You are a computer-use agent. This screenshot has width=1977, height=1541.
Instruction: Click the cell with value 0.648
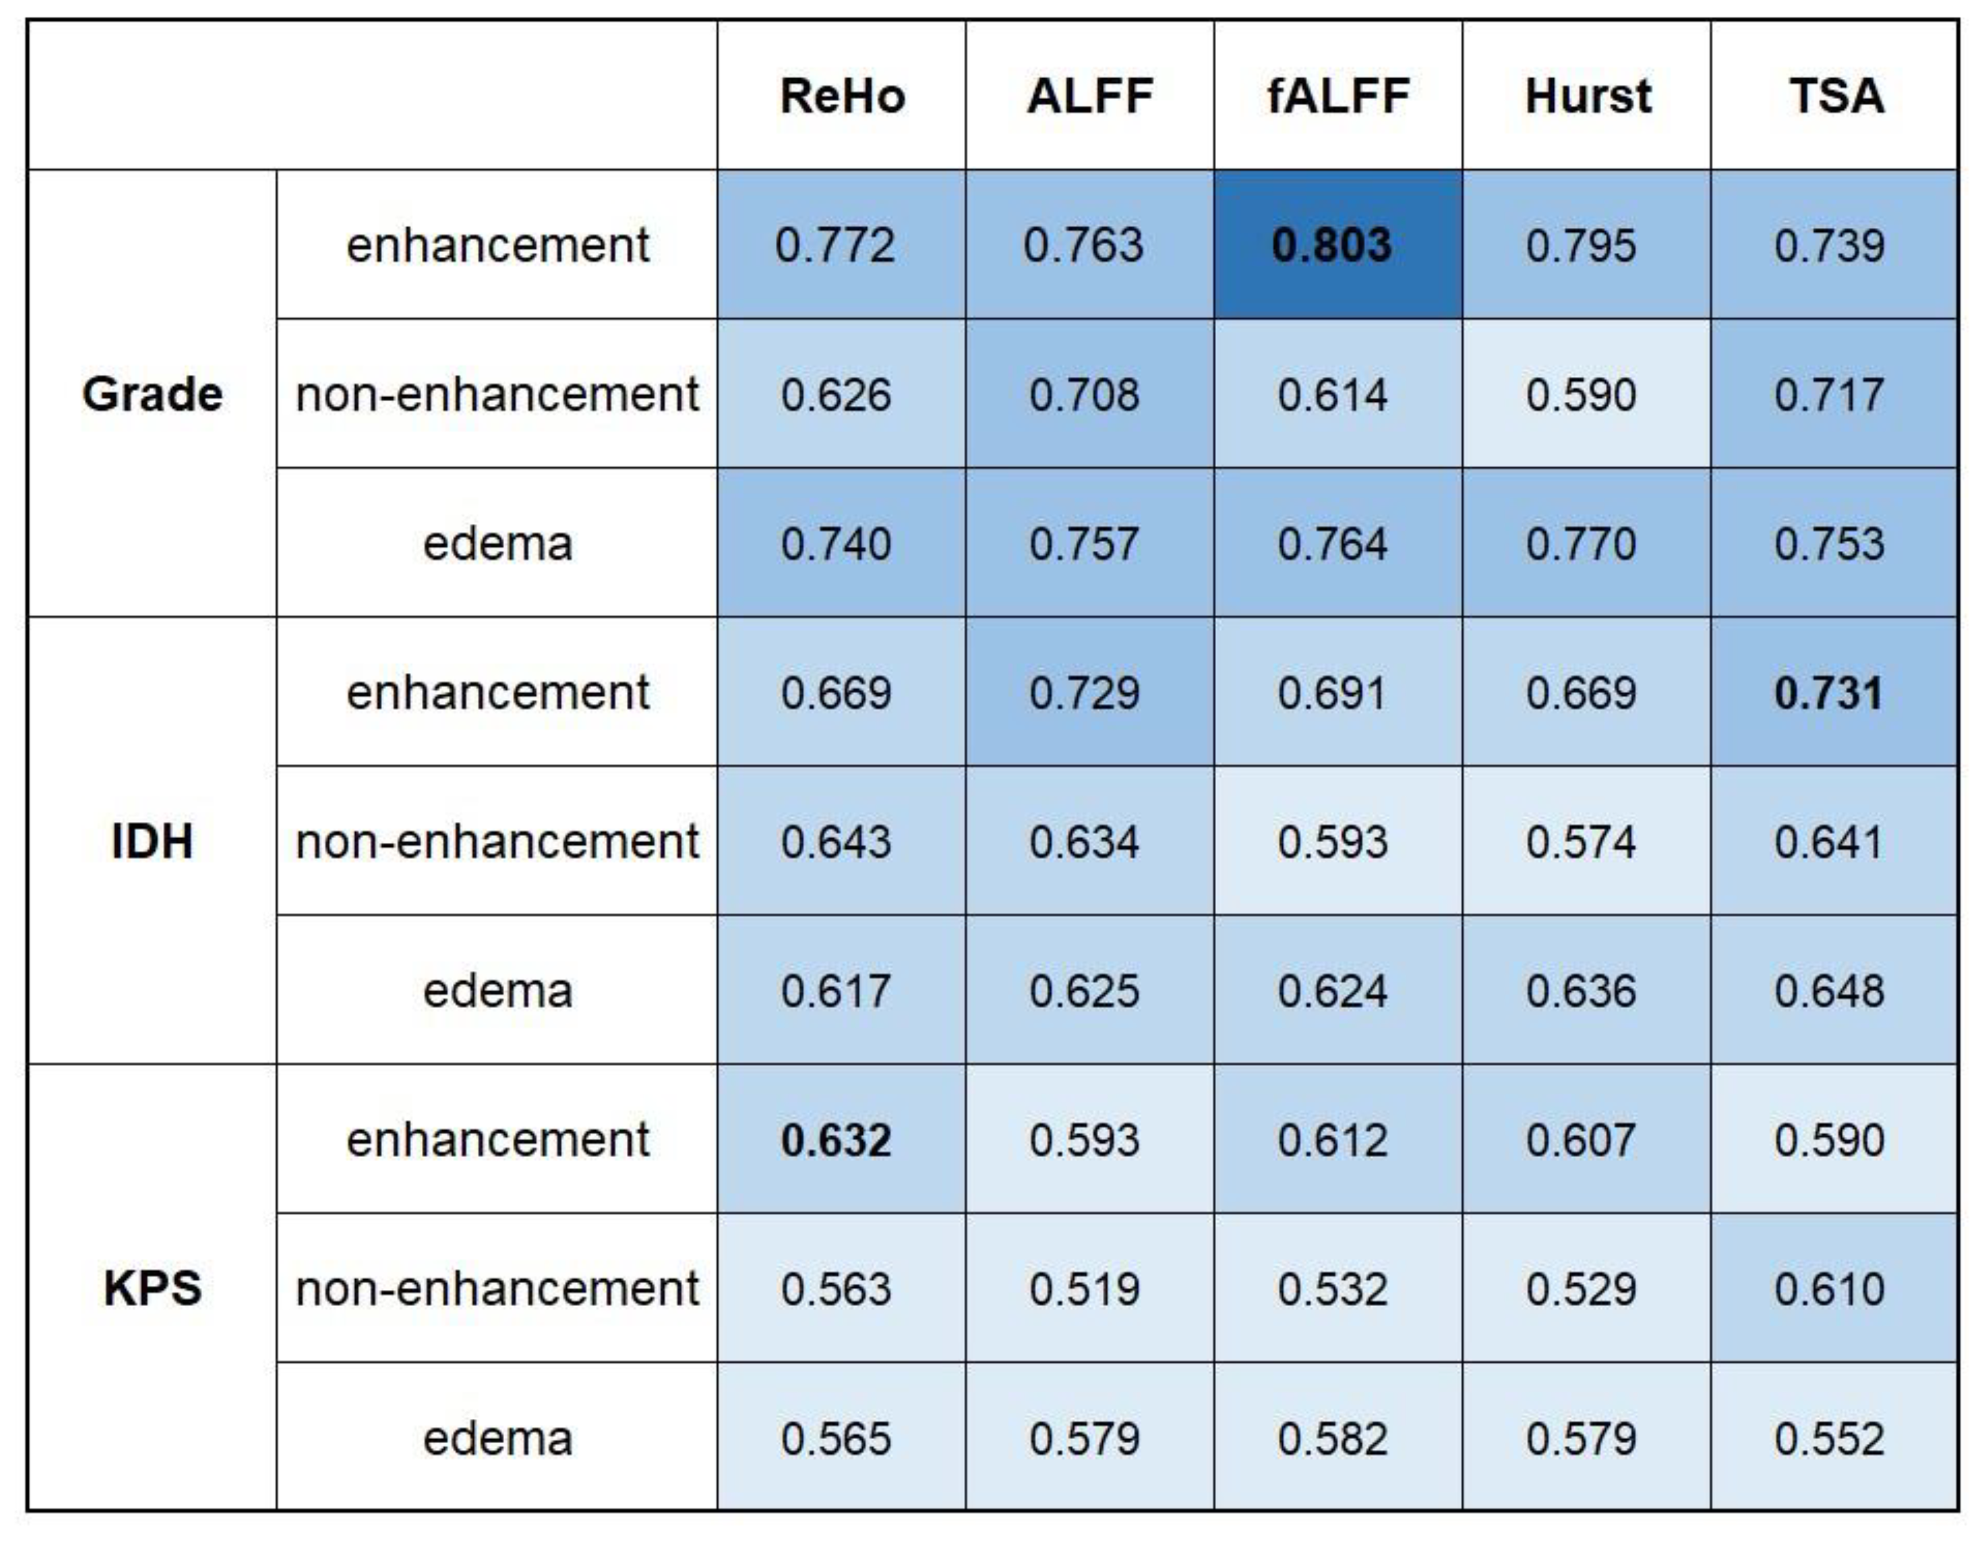pyautogui.click(x=1829, y=991)
